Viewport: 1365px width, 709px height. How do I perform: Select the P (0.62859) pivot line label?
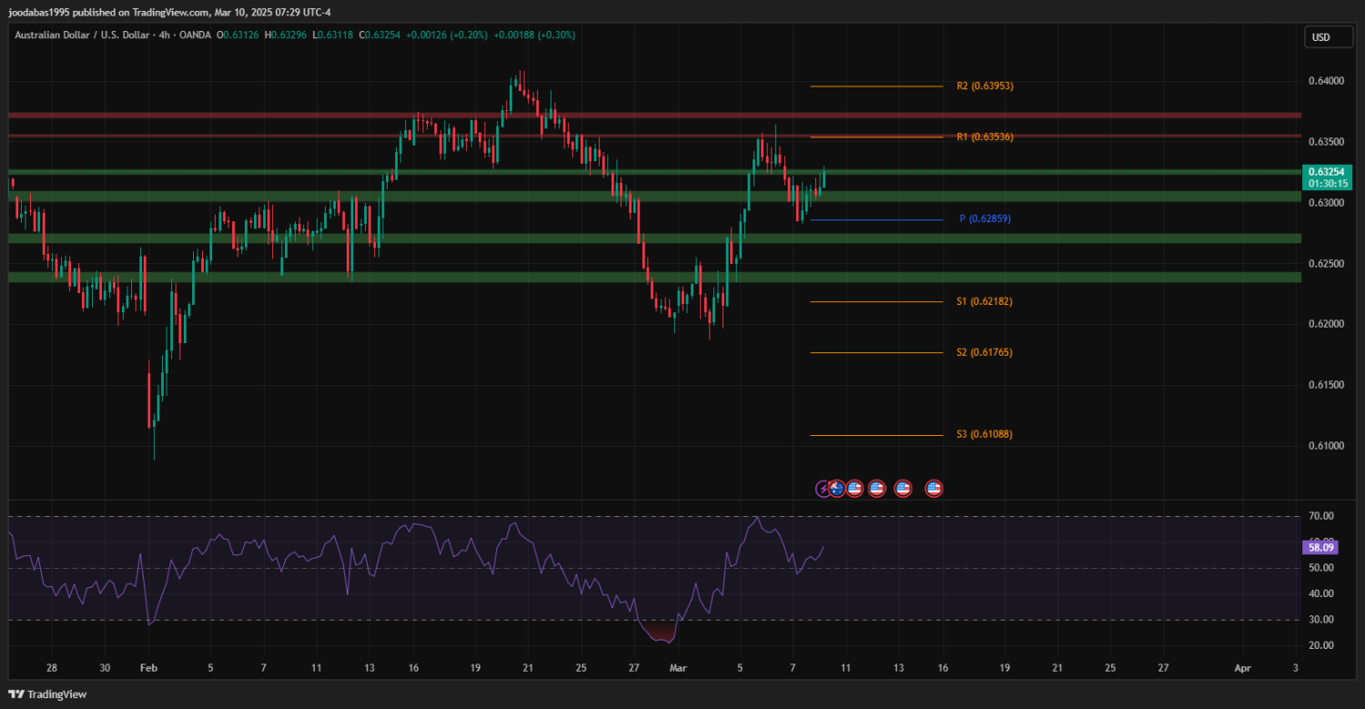coord(985,219)
